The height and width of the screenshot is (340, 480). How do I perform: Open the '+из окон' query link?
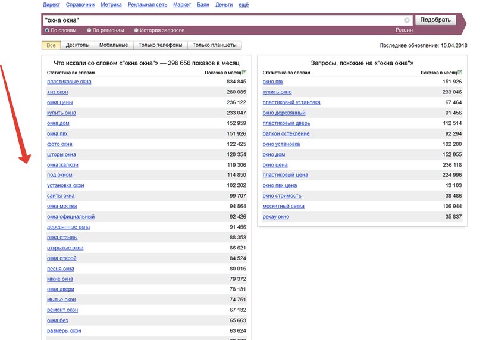click(x=57, y=92)
